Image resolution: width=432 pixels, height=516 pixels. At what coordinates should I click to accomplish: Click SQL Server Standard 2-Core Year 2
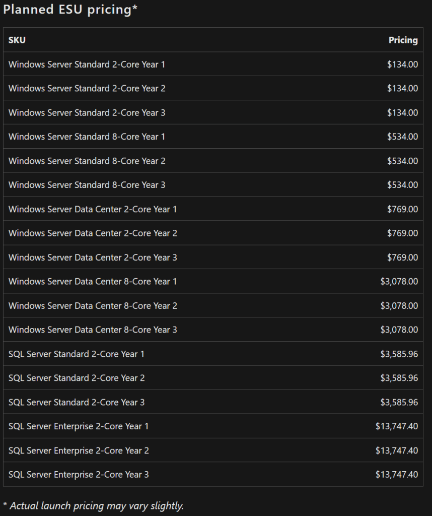[77, 378]
